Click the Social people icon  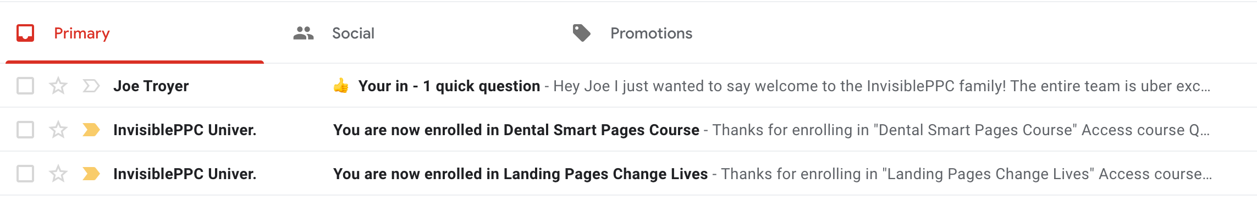tap(304, 34)
